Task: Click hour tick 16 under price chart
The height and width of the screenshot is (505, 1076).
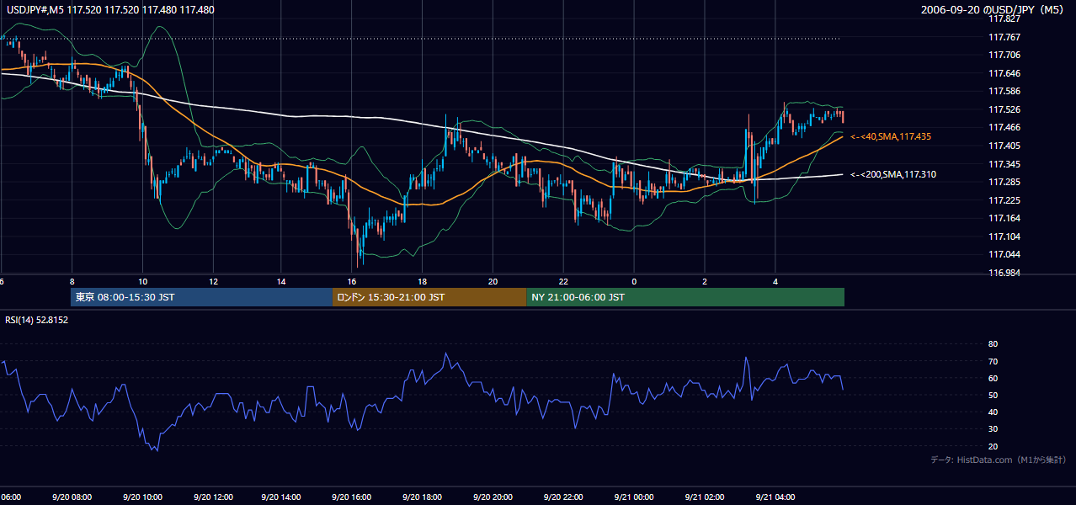Action: [x=352, y=281]
